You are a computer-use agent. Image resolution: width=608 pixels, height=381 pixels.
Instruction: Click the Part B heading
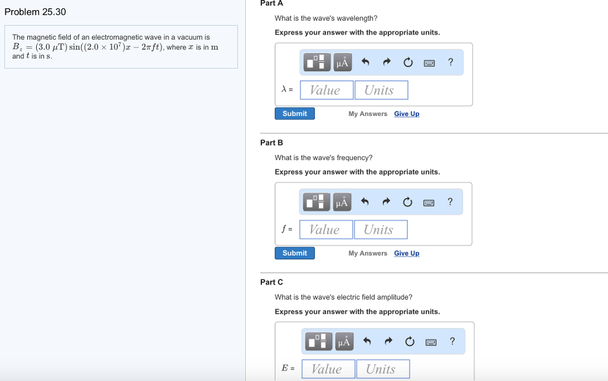271,143
